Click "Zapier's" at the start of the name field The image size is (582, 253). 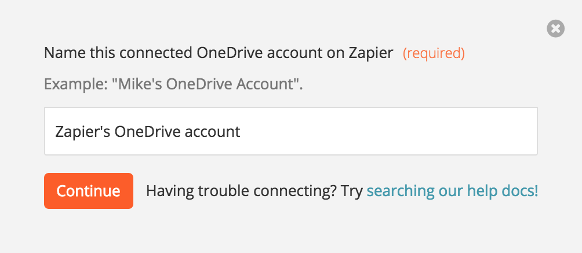(82, 132)
